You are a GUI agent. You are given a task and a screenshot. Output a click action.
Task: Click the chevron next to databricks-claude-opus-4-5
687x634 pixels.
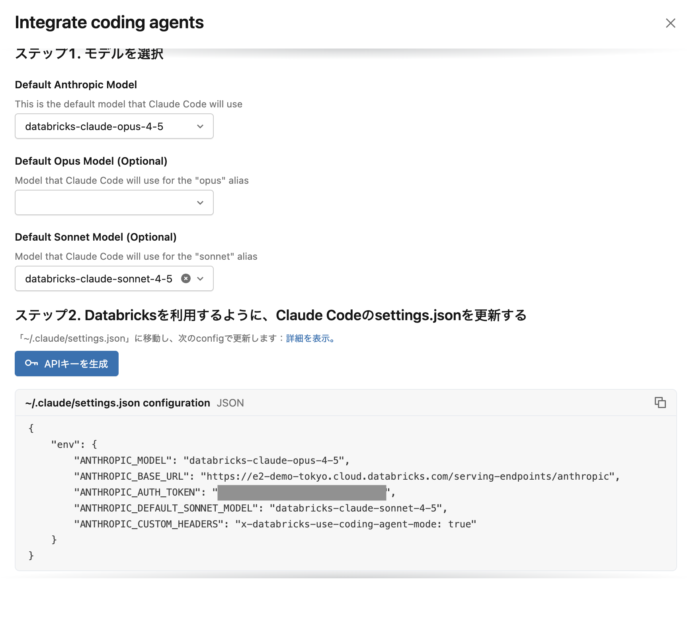[x=200, y=126]
